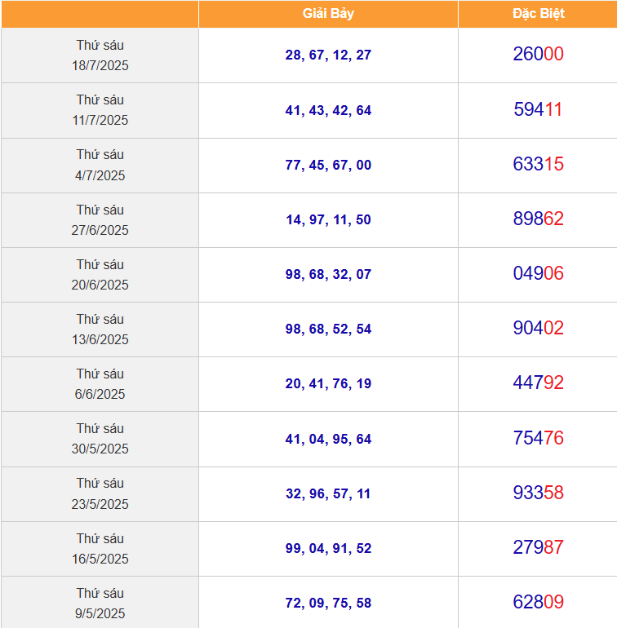Click special prize number 59411
The height and width of the screenshot is (628, 617).
point(538,109)
